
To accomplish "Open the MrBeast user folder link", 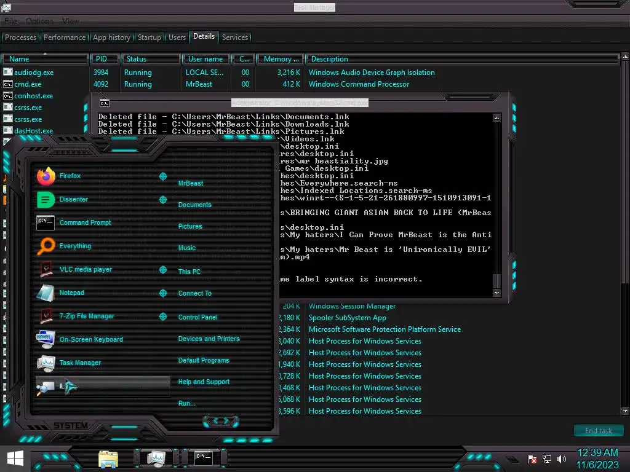I will (191, 183).
